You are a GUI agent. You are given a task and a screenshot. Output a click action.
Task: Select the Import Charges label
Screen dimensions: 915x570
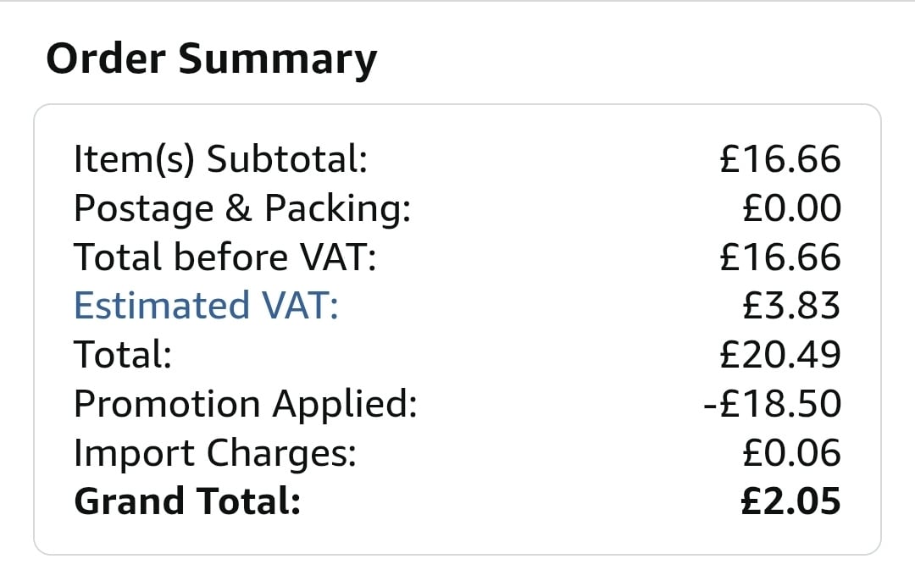[x=215, y=453]
